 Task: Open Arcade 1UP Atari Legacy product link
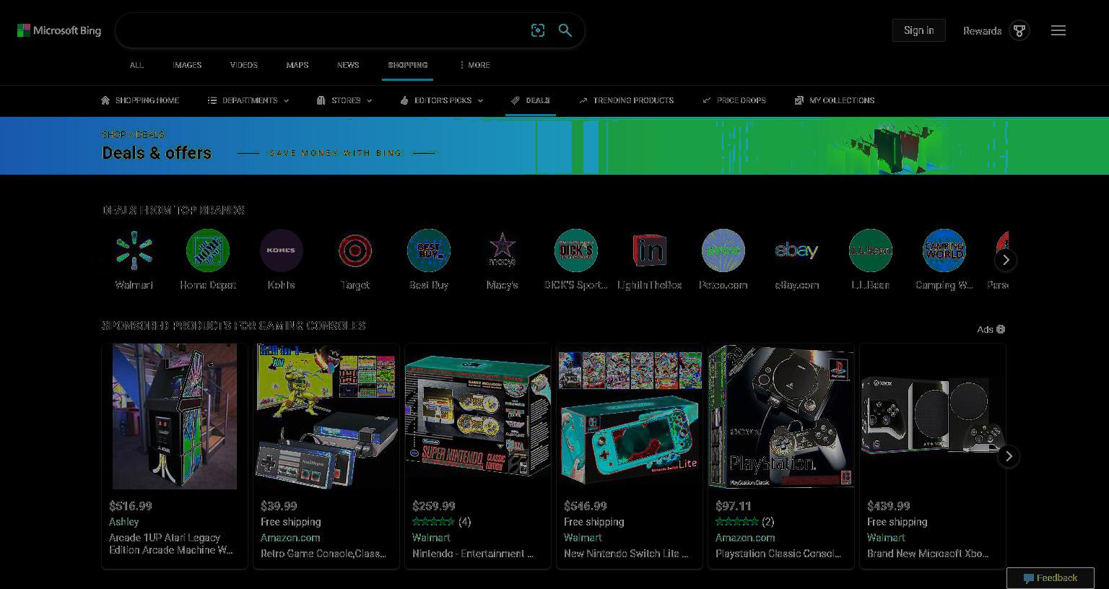(x=171, y=544)
